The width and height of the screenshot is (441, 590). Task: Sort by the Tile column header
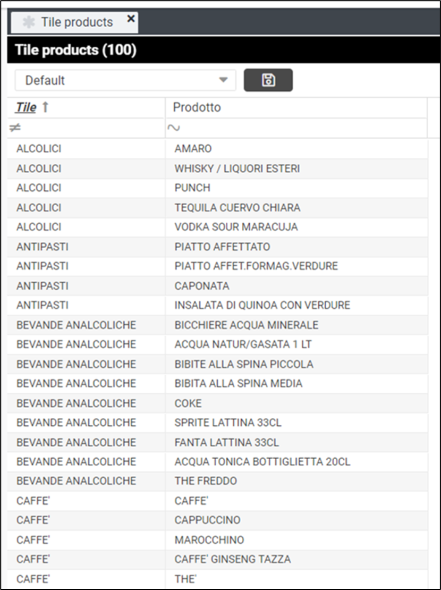26,107
